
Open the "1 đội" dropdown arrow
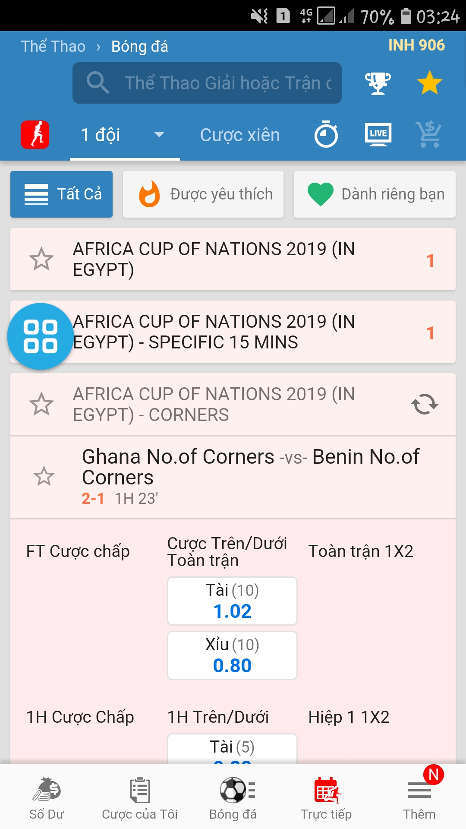pos(159,135)
